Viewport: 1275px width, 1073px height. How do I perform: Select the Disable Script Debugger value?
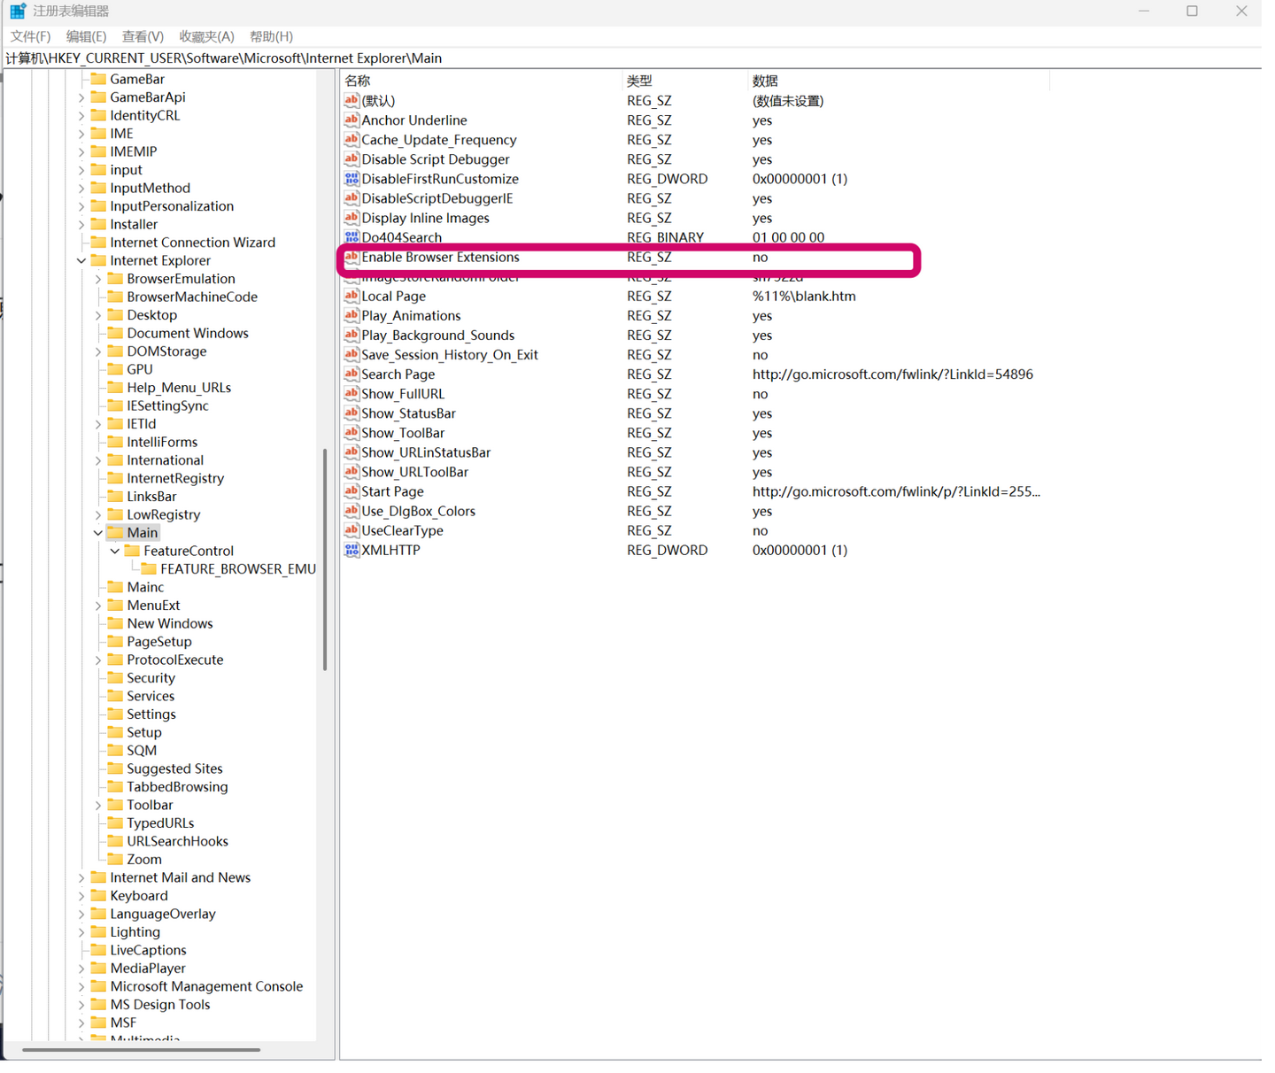436,158
